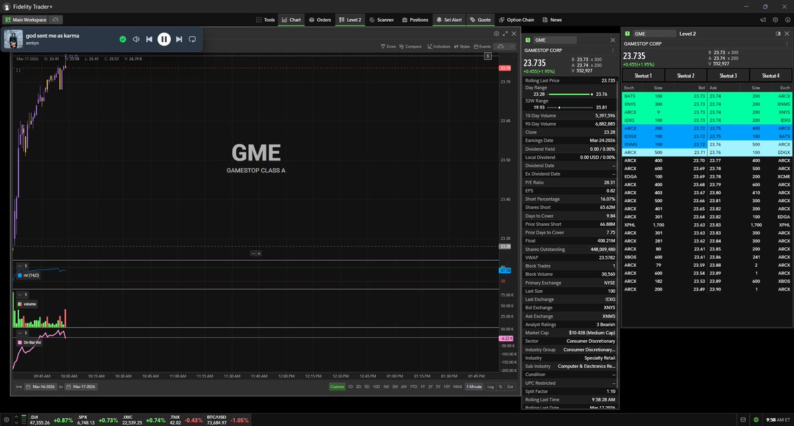Open the Level 2 tool in the top bar
The height and width of the screenshot is (426, 794).
(350, 20)
